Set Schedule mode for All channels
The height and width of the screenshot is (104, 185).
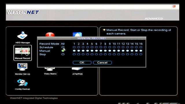(63, 47)
